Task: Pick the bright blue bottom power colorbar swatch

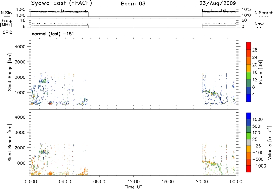Action: point(249,98)
